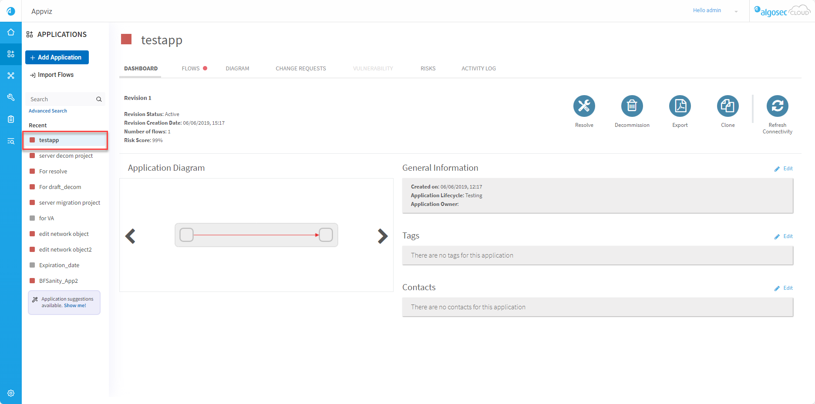Open the Home icon in left sidebar
Screen dimensions: 815x404
[11, 33]
